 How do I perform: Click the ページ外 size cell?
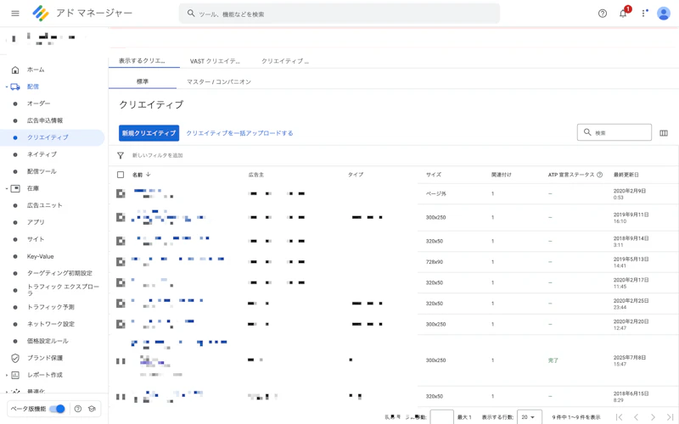tap(435, 193)
